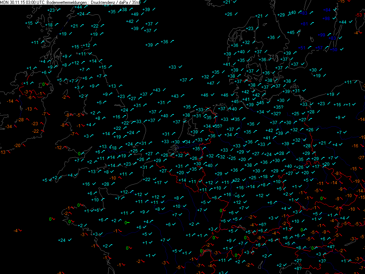Select the -34 orange station value
Screen dimensions: 365x274
point(9,127)
